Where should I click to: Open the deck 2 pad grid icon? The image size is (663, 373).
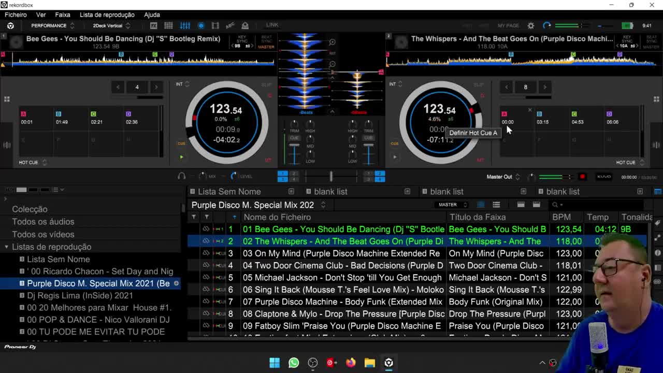tap(656, 99)
